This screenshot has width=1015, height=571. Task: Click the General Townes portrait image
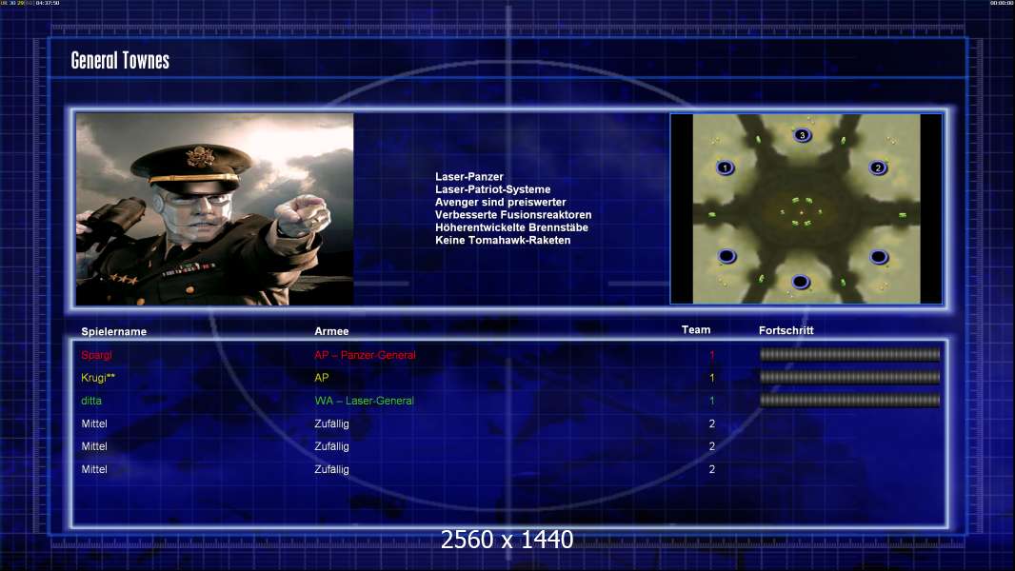click(215, 208)
